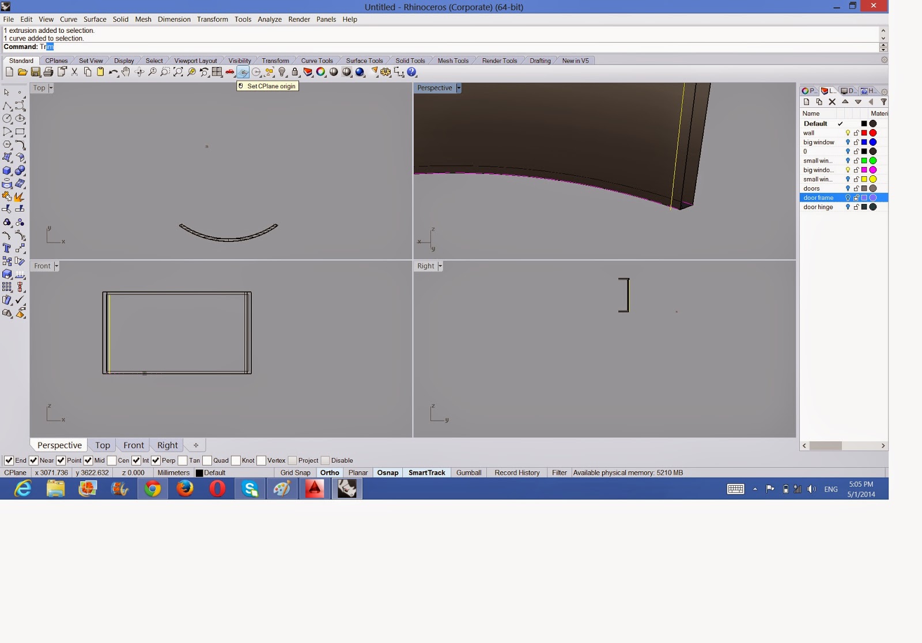Click the 4 Viewports layout icon
Screen dimensions: 922x643
pos(217,72)
